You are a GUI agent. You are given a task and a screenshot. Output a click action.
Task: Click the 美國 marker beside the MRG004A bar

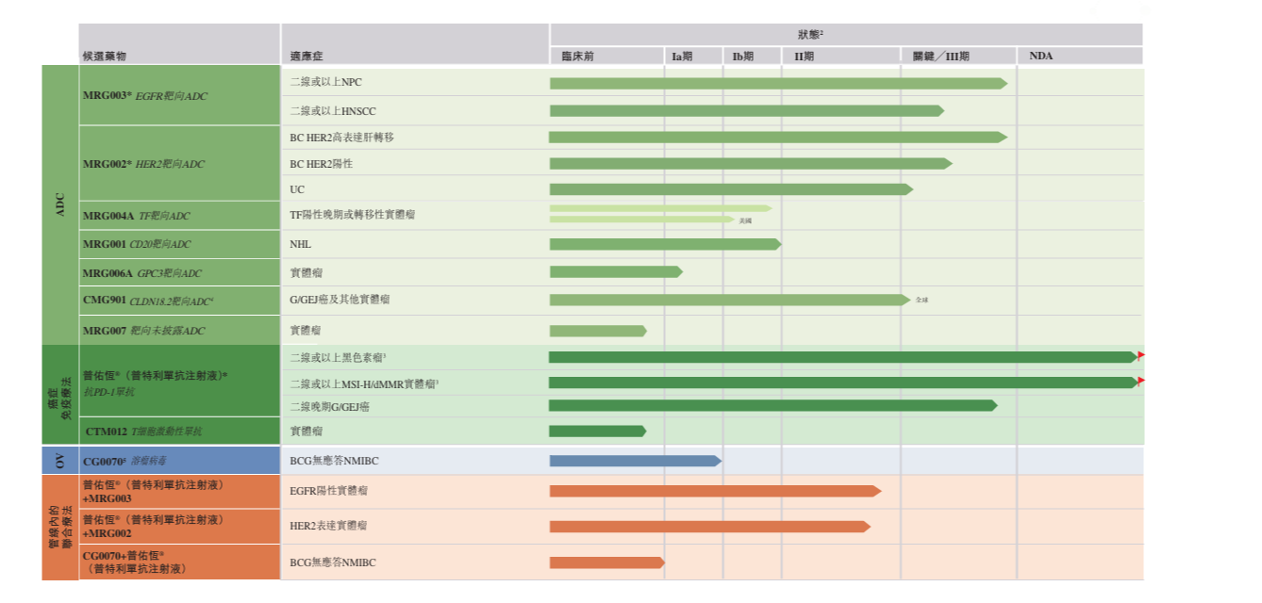tap(745, 220)
